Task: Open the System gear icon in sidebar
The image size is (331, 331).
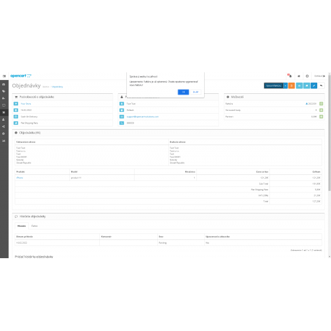Action: [x=4, y=134]
